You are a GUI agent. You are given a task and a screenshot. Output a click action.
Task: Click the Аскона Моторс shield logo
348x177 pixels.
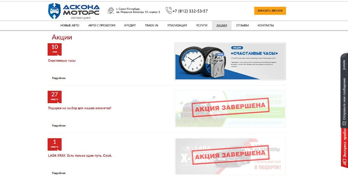[54, 11]
